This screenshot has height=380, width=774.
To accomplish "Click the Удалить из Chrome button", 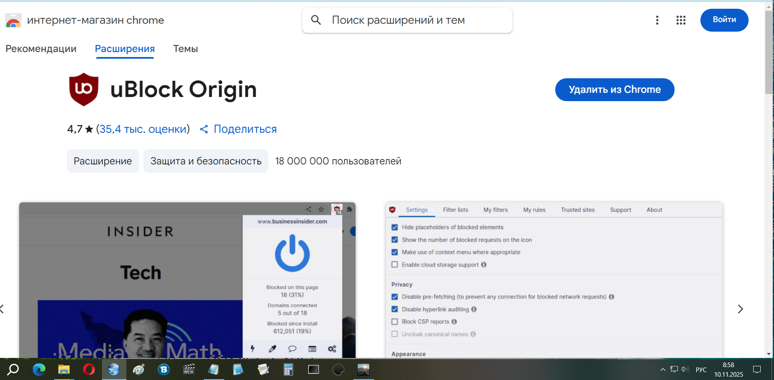I will tap(615, 89).
